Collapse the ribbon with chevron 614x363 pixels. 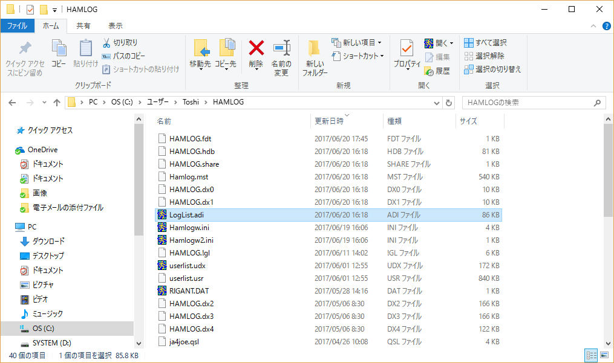point(593,26)
